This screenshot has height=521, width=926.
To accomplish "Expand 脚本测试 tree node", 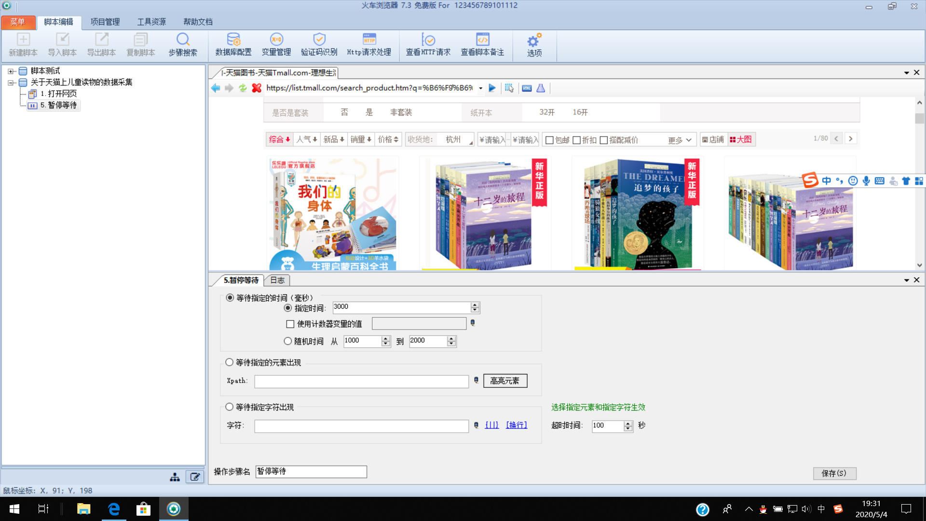I will click(11, 71).
